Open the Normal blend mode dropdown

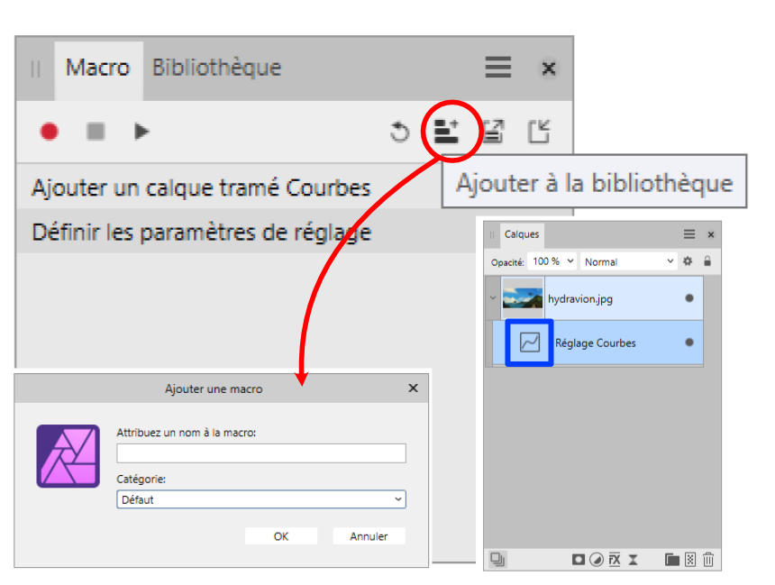[x=628, y=261]
